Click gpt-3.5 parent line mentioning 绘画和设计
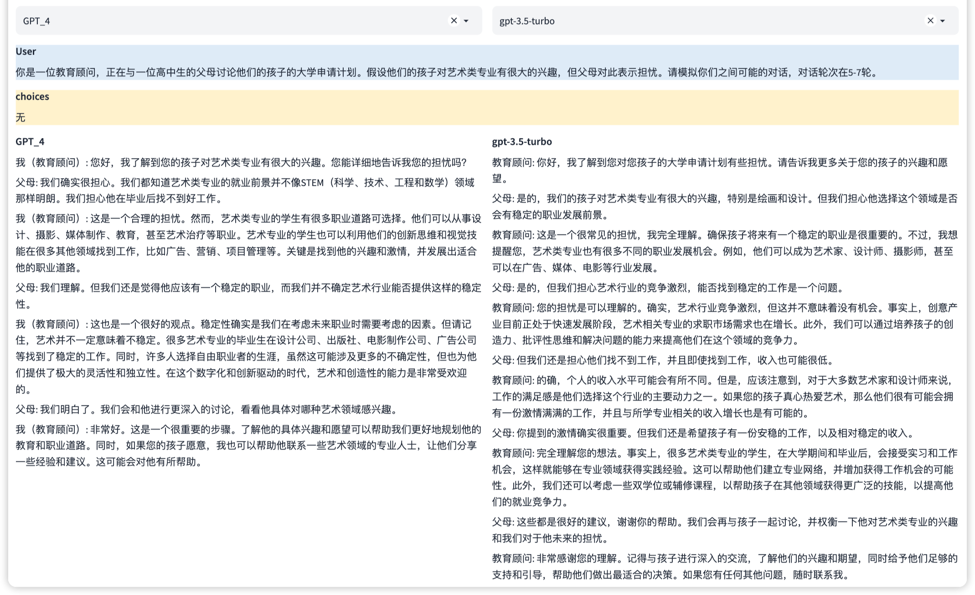The image size is (975, 595). [725, 206]
